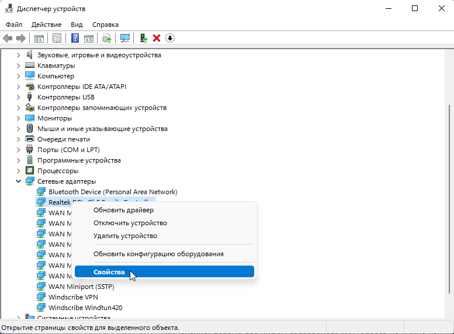Open the Файл menu
Image resolution: width=454 pixels, height=334 pixels.
[x=14, y=25]
